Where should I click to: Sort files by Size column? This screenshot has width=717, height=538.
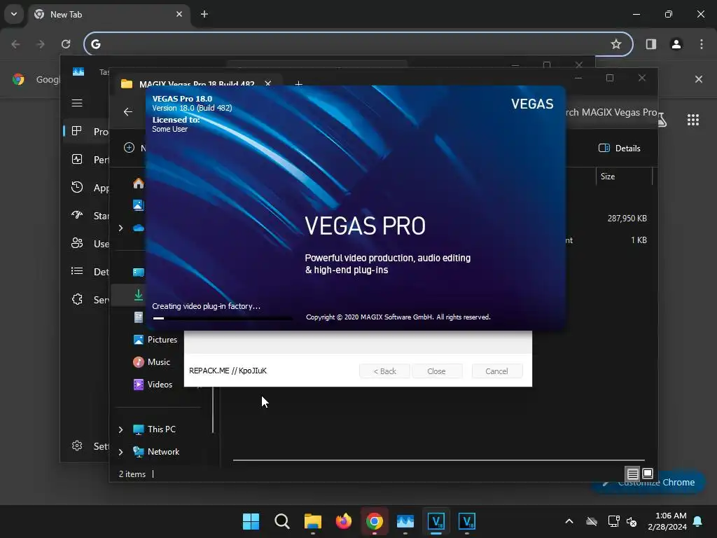tap(624, 177)
